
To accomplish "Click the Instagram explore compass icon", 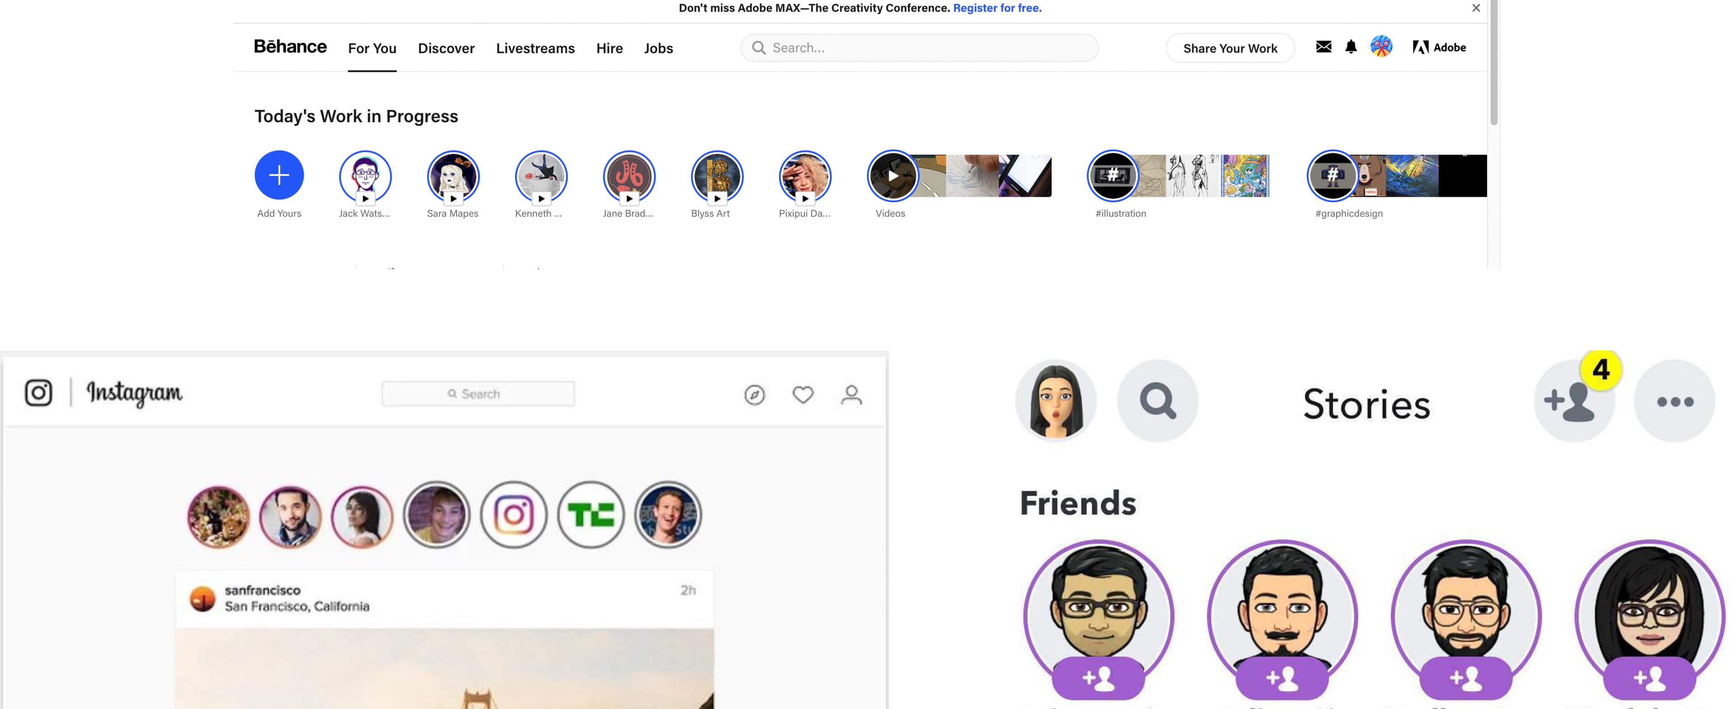I will pos(754,394).
